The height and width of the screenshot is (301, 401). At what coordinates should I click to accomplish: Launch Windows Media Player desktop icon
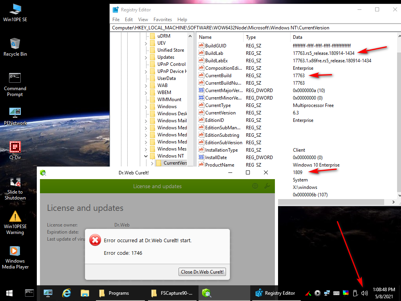point(15,257)
